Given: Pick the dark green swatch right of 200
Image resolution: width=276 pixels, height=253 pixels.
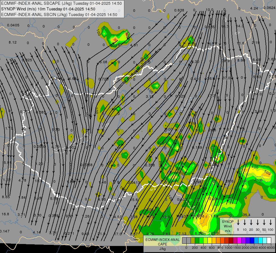Looking at the screenshot, I should pyautogui.click(x=197, y=240).
